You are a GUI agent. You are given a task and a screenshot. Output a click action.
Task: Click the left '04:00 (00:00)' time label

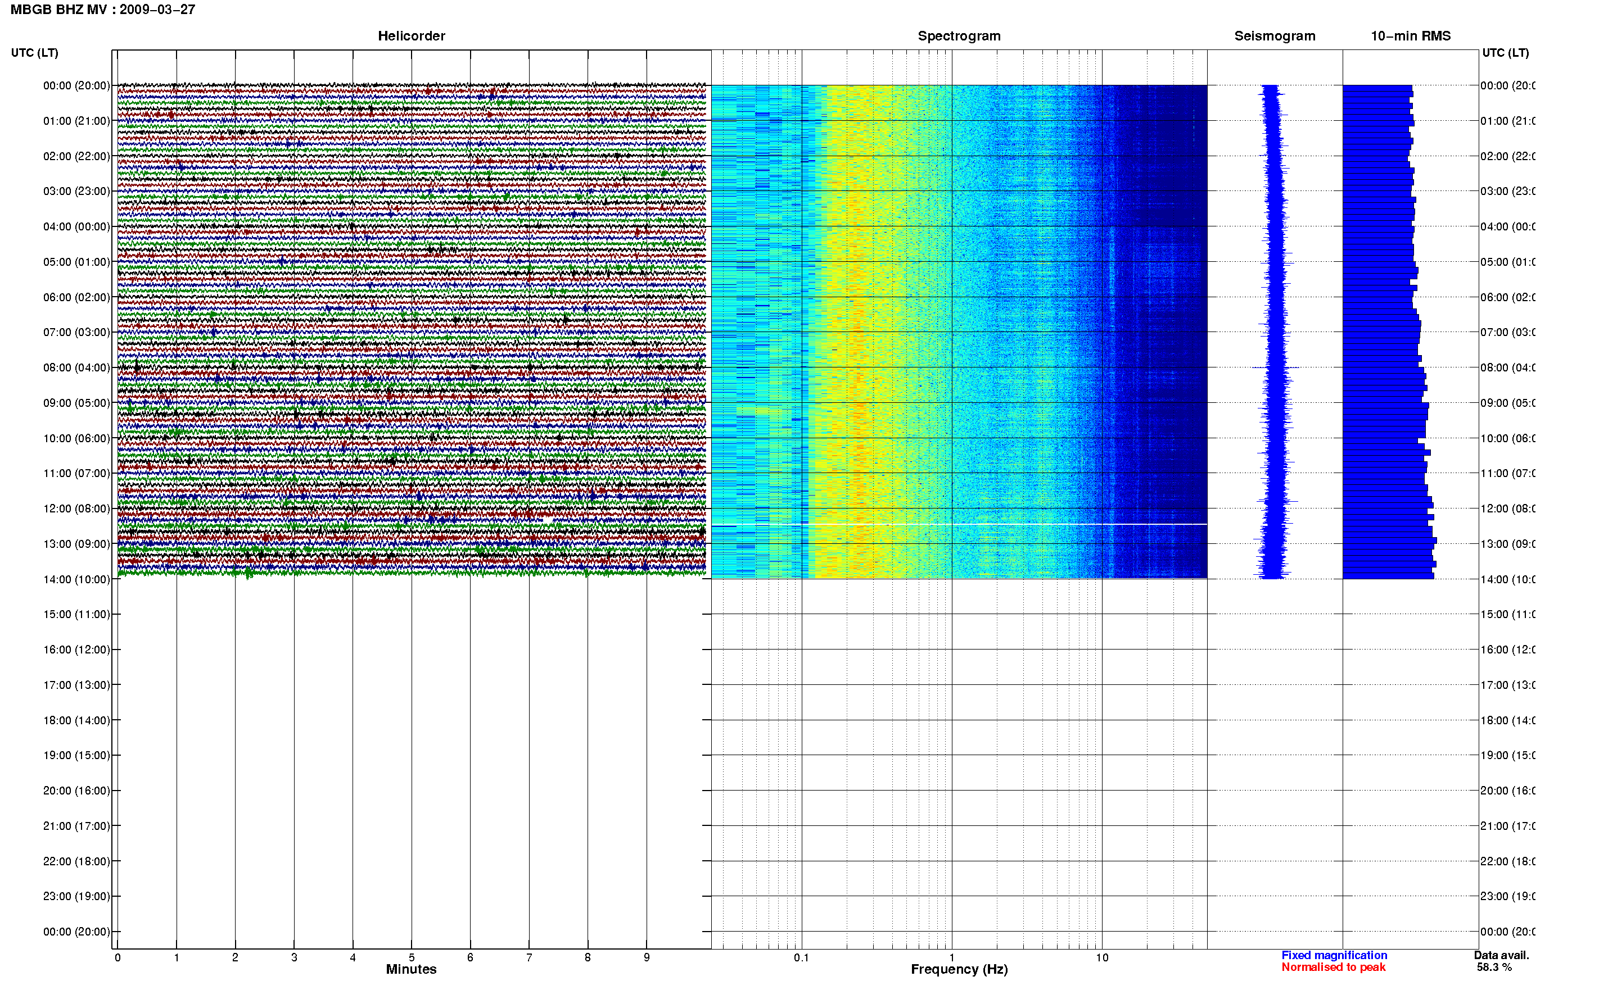(x=76, y=226)
